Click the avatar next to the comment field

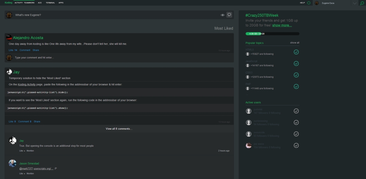click(9, 57)
